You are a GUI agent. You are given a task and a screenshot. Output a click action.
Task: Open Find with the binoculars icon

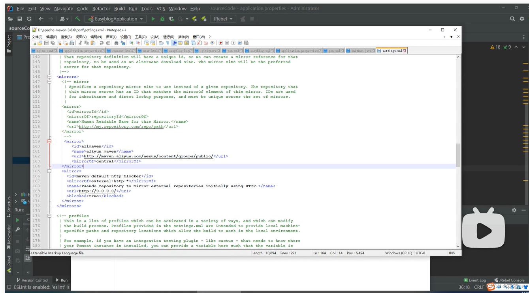point(116,43)
